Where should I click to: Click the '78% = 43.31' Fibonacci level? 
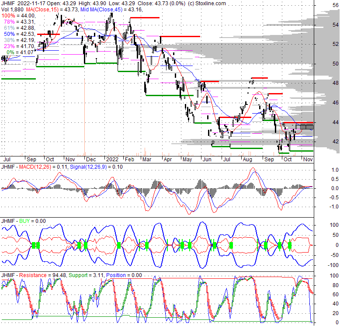coord(20,22)
